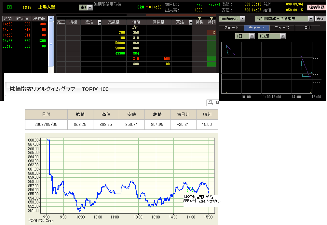
Task: Click the scroll-up arrow of the trade list
Action: pos(51,19)
